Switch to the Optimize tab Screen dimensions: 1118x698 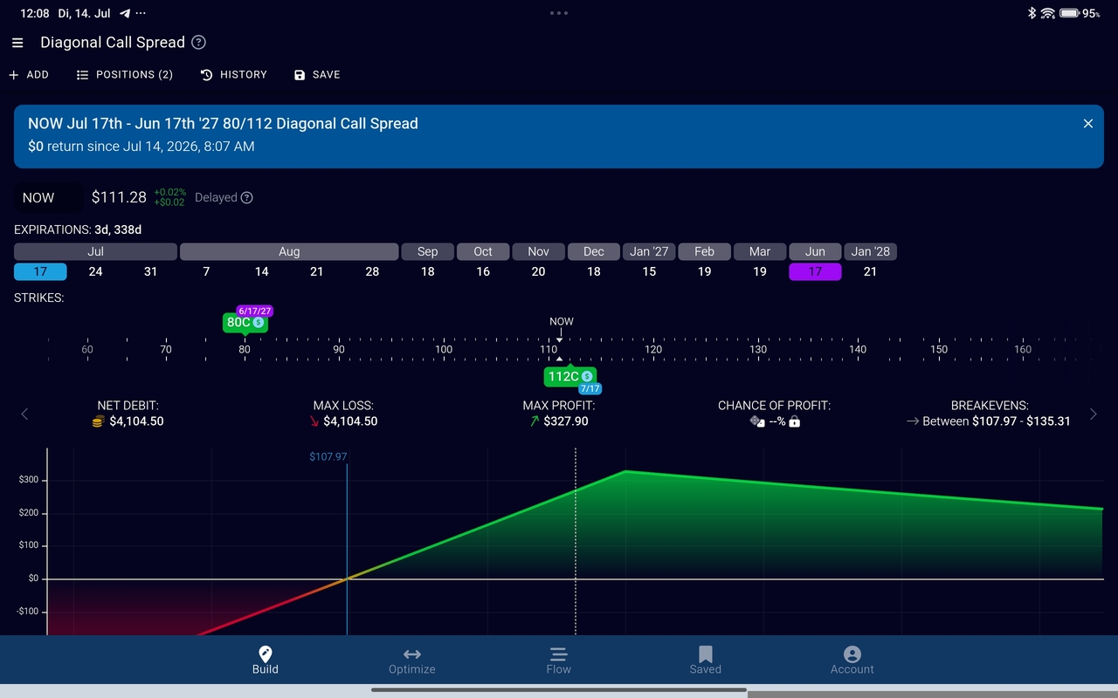pyautogui.click(x=412, y=660)
